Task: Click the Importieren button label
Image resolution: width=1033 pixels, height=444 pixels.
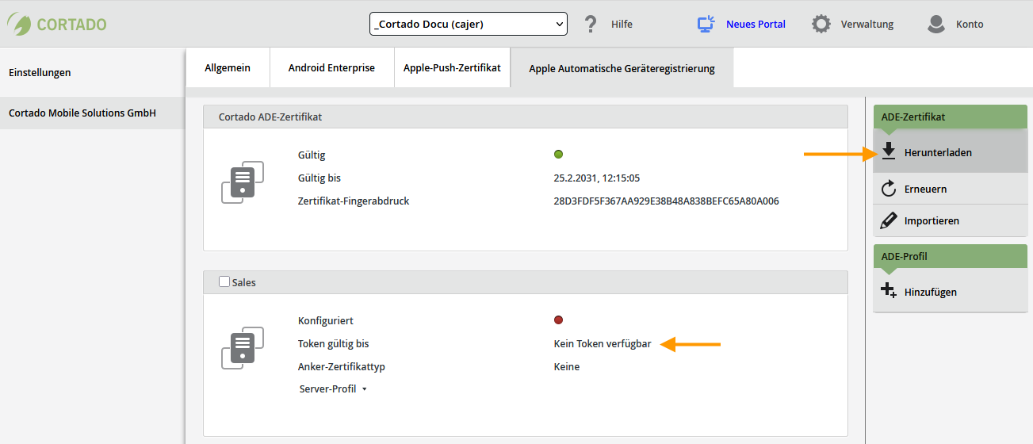Action: coord(932,221)
